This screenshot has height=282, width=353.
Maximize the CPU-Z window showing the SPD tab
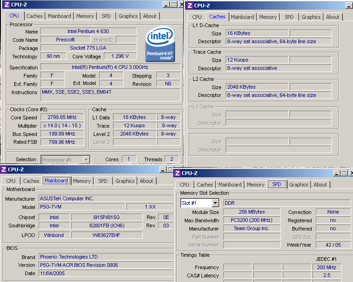point(344,173)
